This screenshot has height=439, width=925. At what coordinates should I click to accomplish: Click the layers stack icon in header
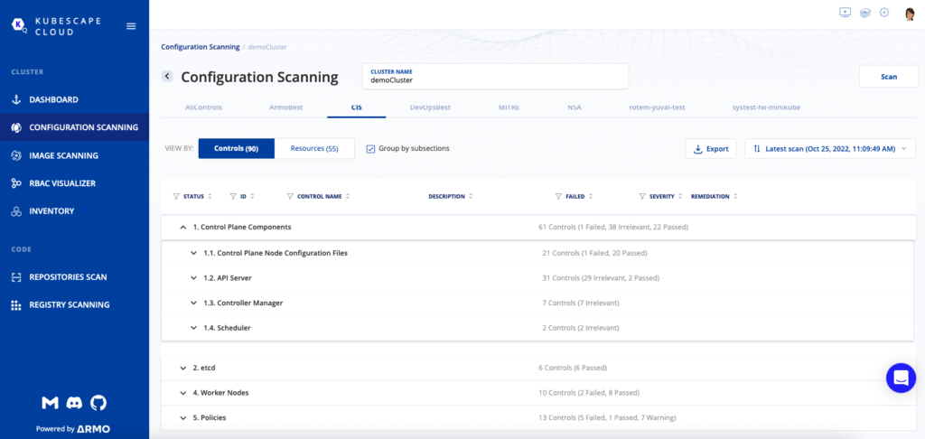click(864, 13)
